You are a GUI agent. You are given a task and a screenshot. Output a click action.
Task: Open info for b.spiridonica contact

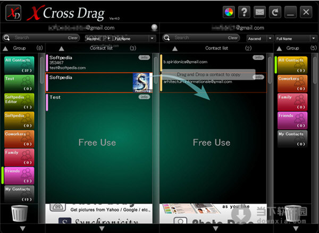point(258,57)
